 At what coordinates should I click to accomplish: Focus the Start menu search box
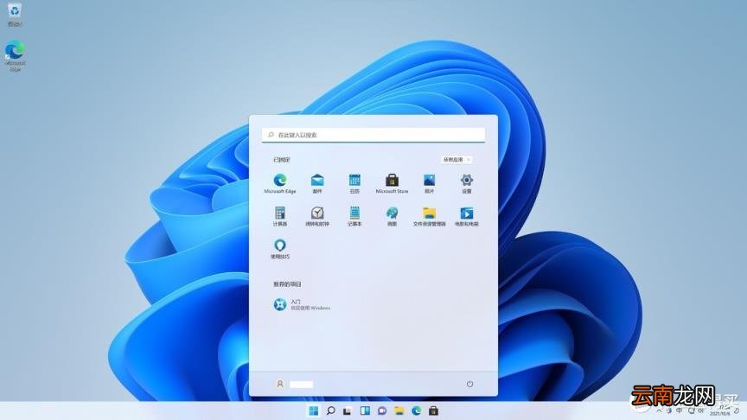(373, 135)
